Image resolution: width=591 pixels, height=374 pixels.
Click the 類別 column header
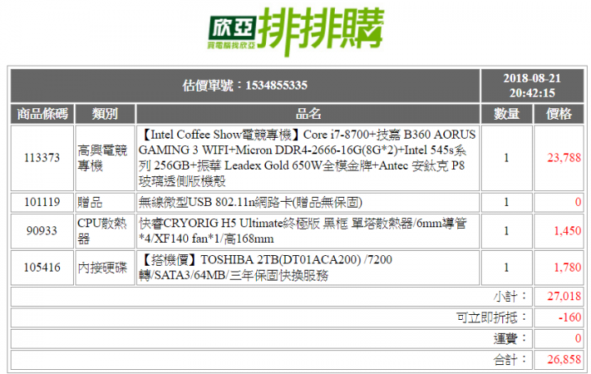point(105,114)
